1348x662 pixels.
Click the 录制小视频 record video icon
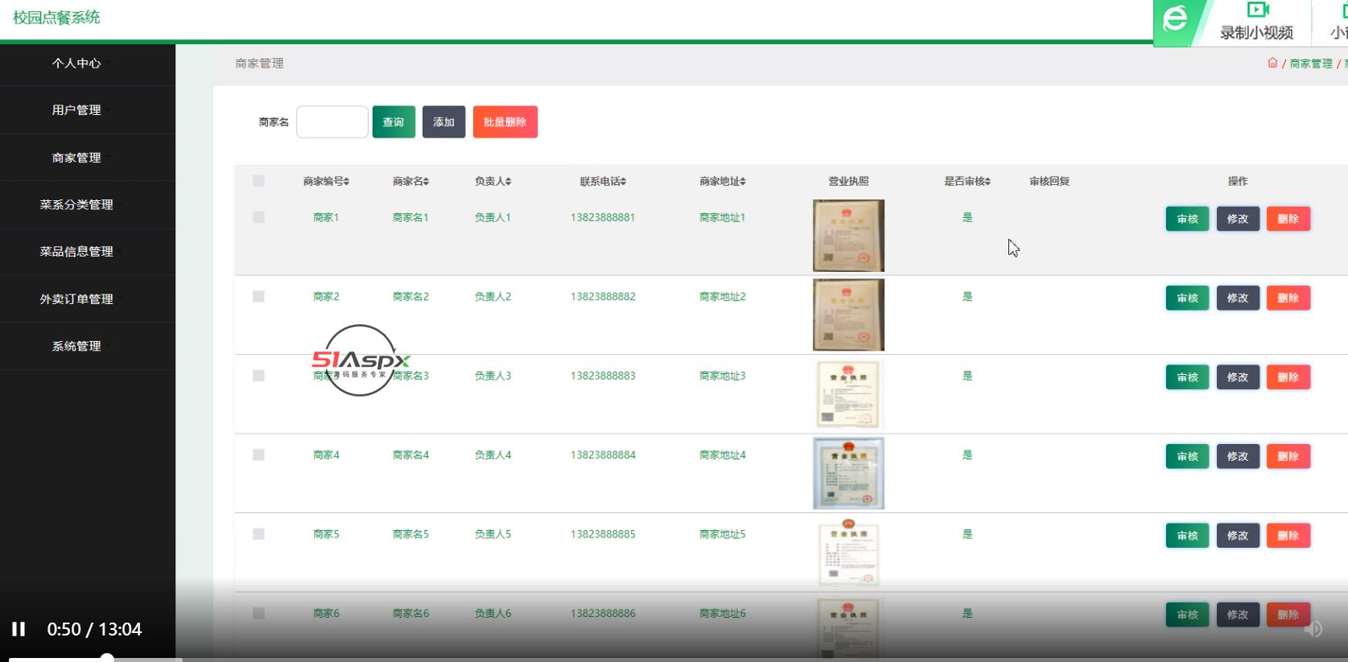1257,10
